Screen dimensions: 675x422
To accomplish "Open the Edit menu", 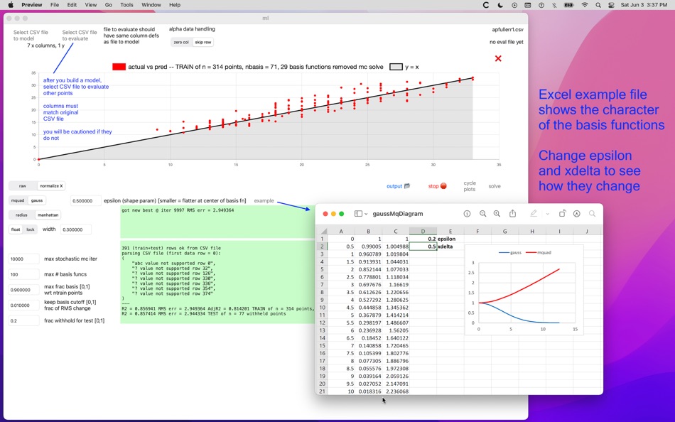I will pos(72,5).
